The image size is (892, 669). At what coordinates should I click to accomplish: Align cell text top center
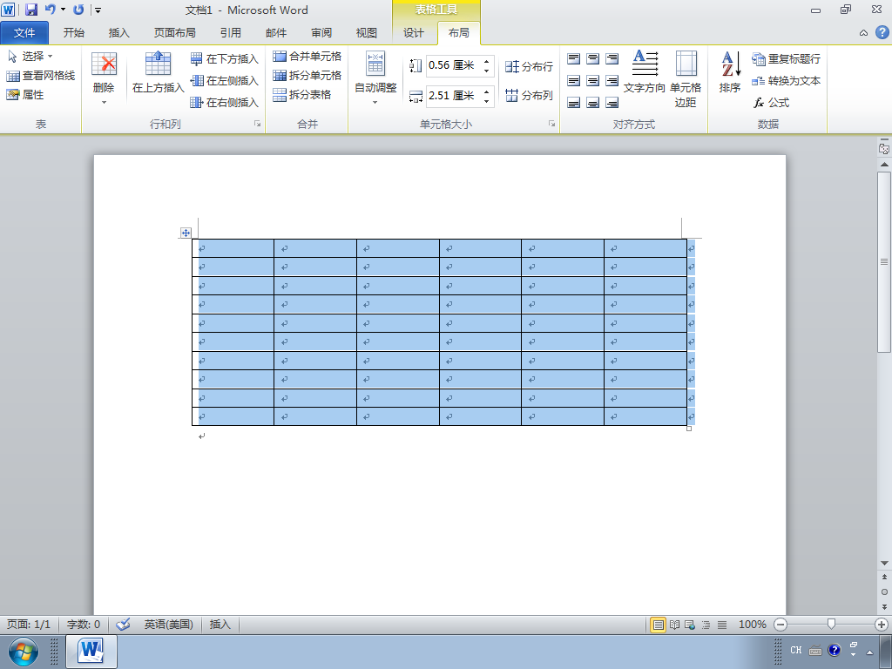pyautogui.click(x=592, y=58)
